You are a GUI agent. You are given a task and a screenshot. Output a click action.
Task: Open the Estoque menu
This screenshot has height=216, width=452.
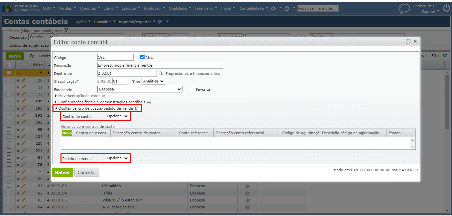(130, 8)
